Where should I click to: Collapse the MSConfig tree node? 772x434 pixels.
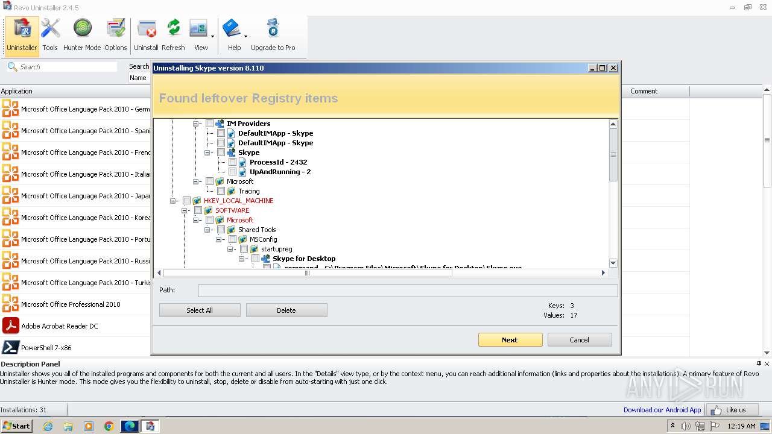point(218,239)
